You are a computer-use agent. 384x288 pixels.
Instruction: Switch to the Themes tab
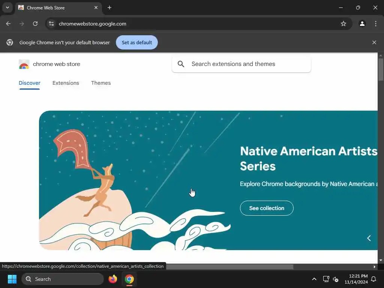(101, 83)
